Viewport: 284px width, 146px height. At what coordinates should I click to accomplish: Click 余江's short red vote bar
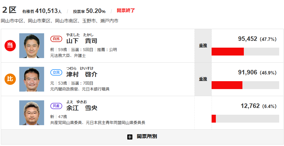point(214,119)
